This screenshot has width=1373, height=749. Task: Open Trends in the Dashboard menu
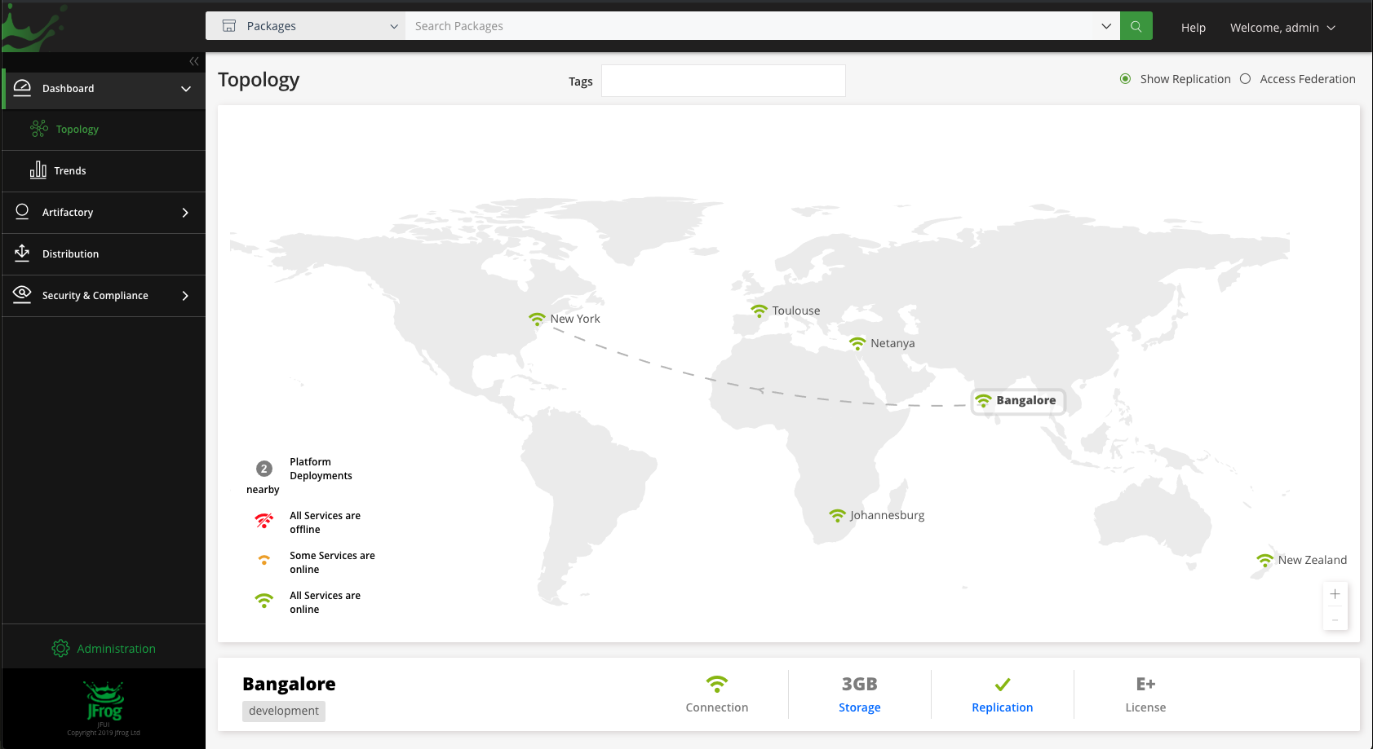(x=70, y=171)
